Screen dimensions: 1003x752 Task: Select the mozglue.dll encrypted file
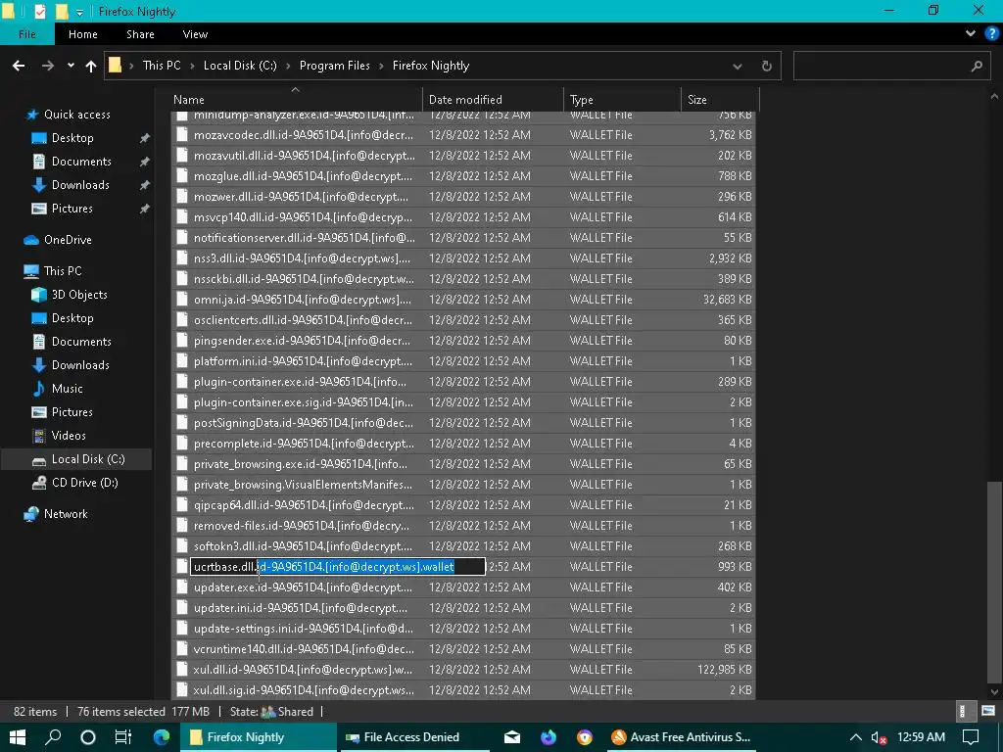tap(463, 176)
